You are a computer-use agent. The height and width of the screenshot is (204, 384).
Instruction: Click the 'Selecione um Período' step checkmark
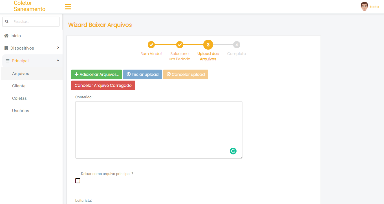click(180, 45)
